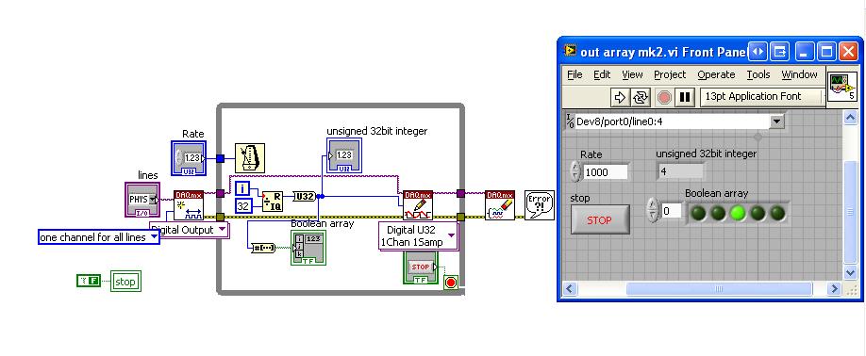Click the horizontal scrollbar thumb of front panel
The width and height of the screenshot is (866, 356).
[719, 288]
